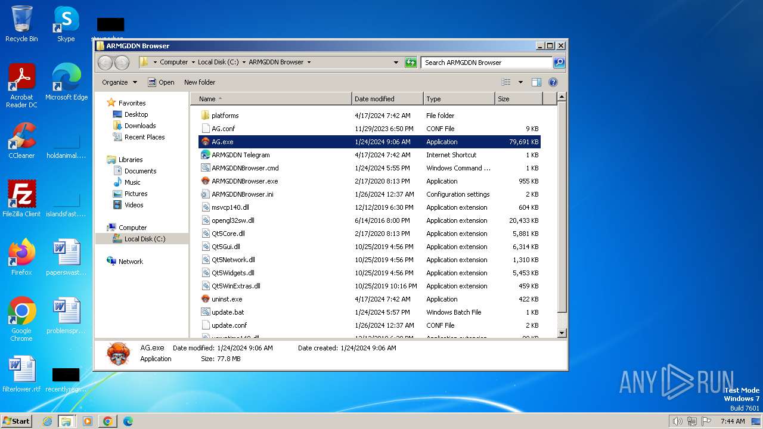The height and width of the screenshot is (429, 763).
Task: Select the platforms folder icon
Action: (206, 116)
